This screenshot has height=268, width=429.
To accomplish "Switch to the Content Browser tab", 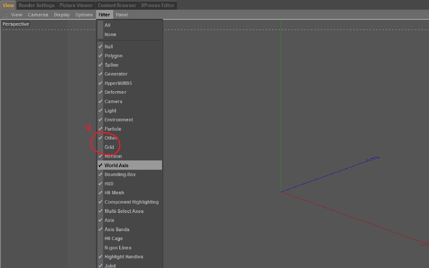I will (x=117, y=5).
